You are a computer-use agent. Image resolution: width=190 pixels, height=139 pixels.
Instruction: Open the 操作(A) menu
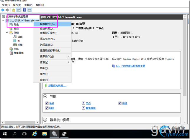point(17,5)
